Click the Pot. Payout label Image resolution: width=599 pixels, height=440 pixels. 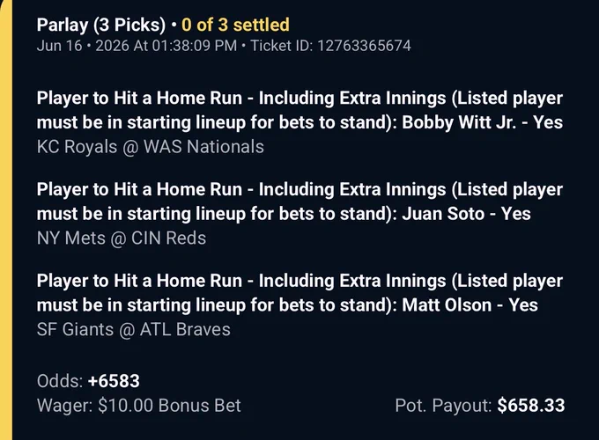pyautogui.click(x=443, y=406)
